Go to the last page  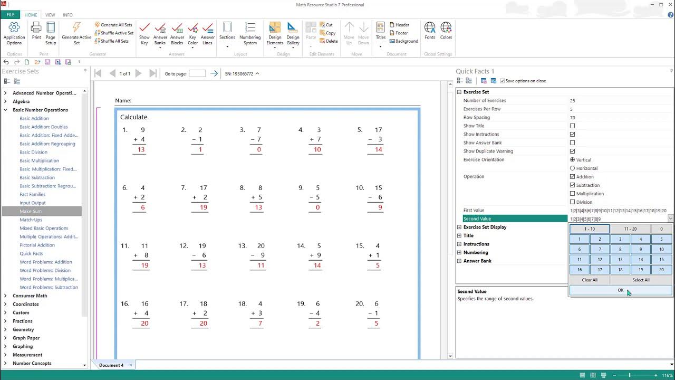pyautogui.click(x=153, y=73)
